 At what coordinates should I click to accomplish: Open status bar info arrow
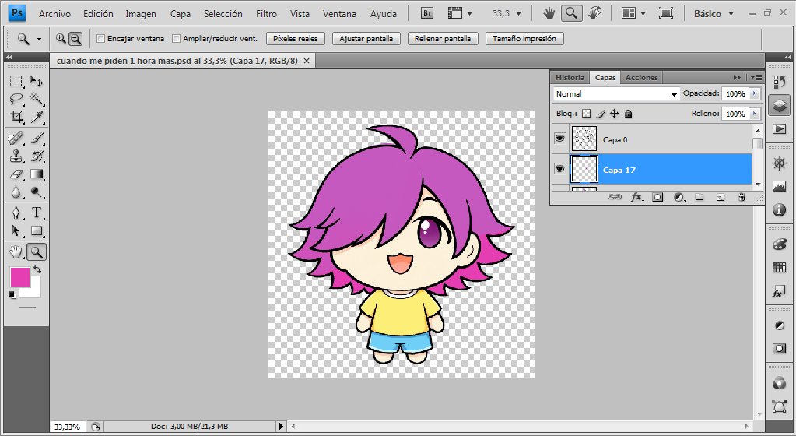281,427
